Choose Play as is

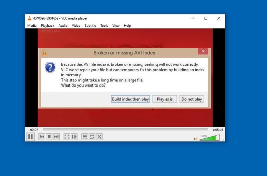point(165,99)
